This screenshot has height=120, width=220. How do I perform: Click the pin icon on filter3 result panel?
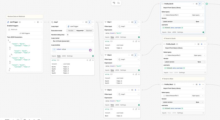(133, 109)
